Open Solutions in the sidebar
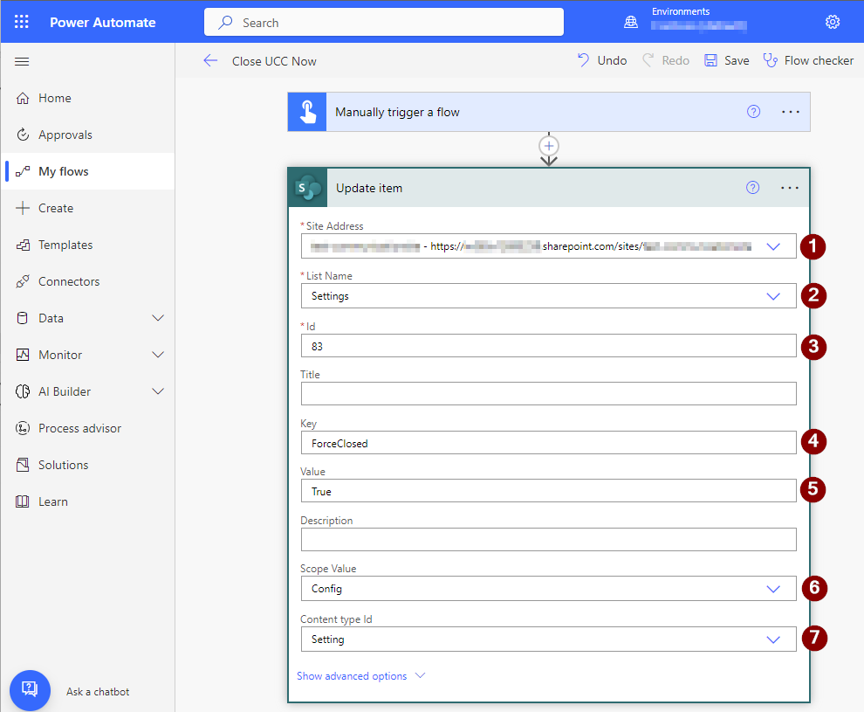The width and height of the screenshot is (864, 712). 88,465
